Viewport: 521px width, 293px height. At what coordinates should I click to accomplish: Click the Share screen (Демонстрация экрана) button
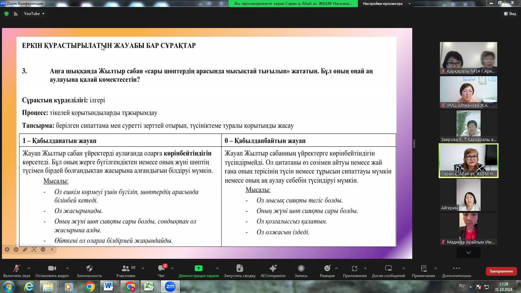coord(198,269)
